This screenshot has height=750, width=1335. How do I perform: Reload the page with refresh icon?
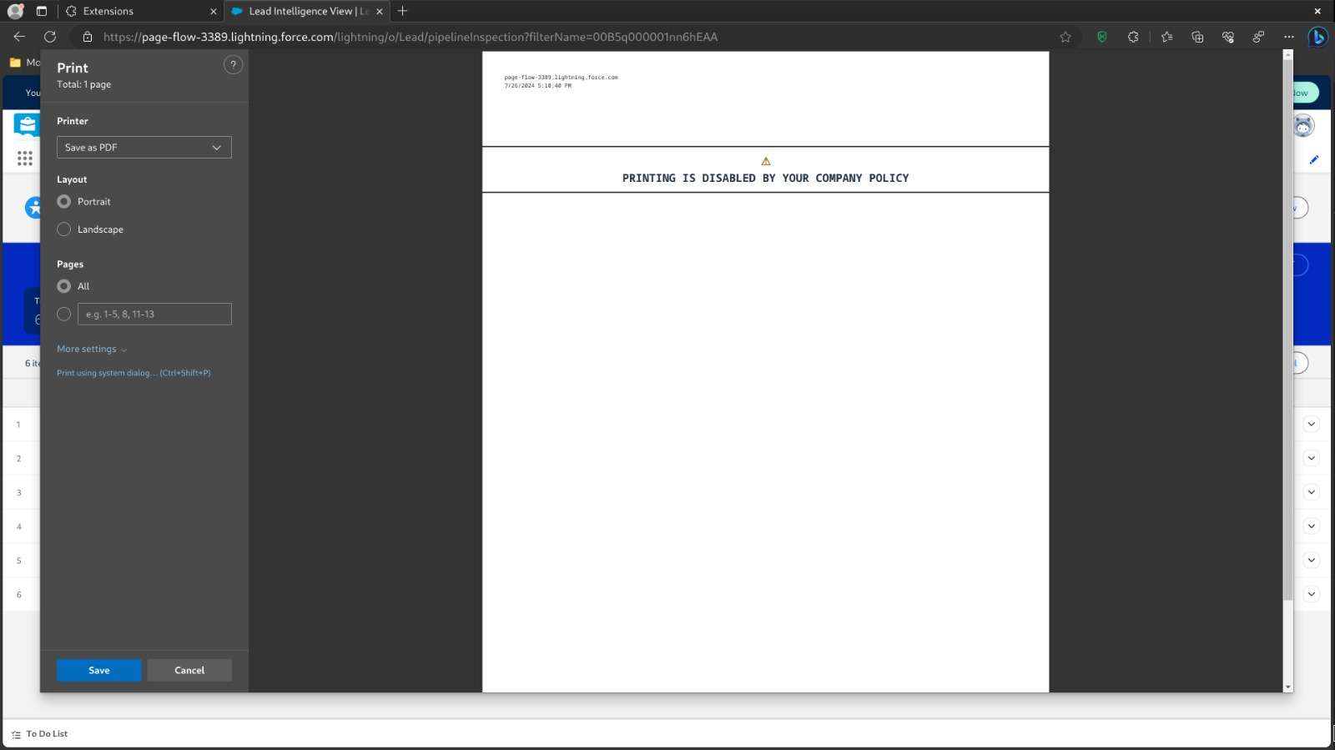coord(50,37)
